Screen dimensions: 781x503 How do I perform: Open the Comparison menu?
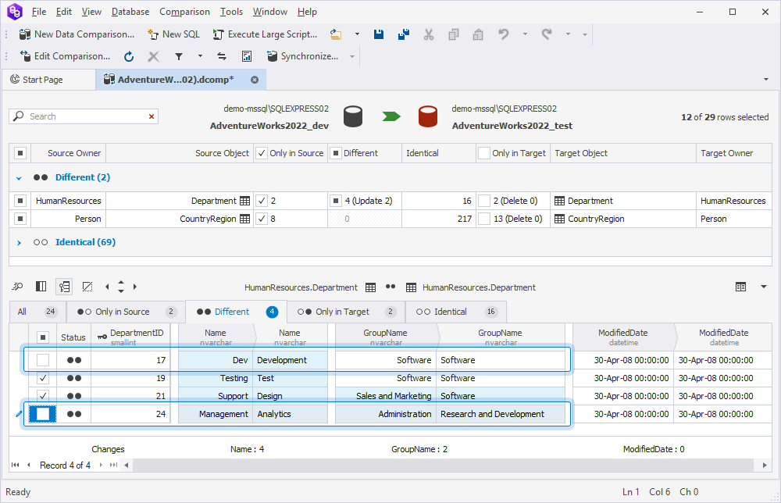coord(184,12)
